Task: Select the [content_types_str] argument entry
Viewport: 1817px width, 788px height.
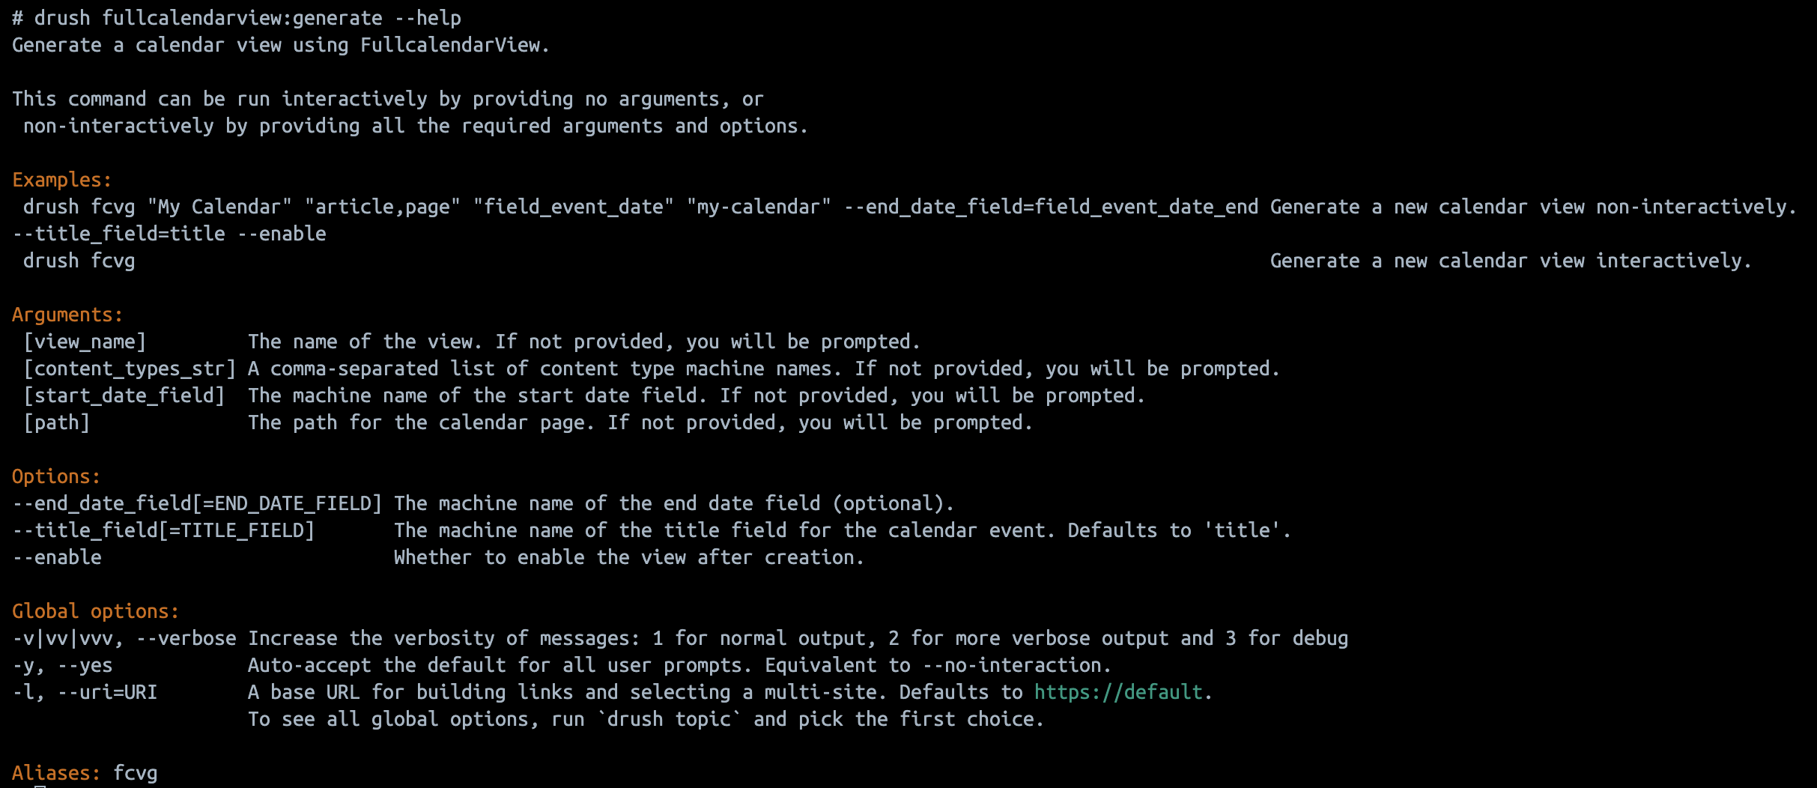Action: coord(130,369)
